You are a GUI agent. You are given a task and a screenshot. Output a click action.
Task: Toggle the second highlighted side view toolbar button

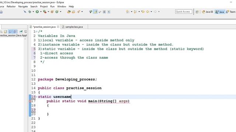click(x=15, y=32)
